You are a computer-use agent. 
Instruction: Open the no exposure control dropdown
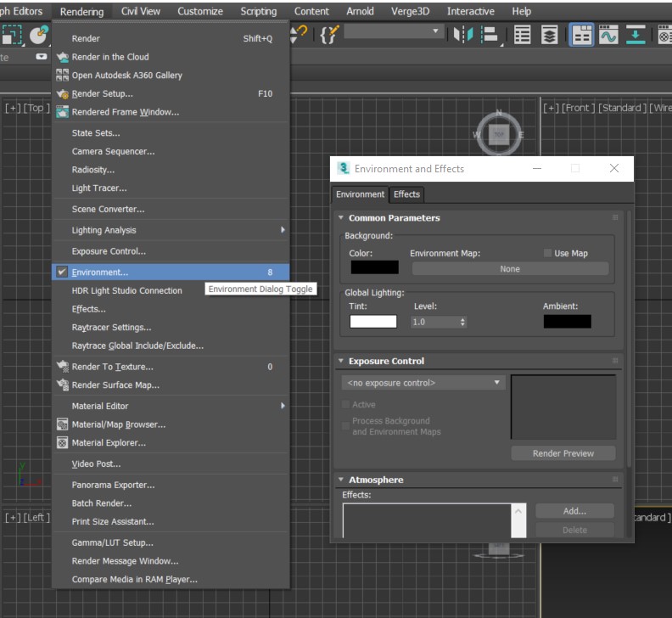pos(423,383)
